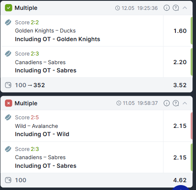Click the green won checkmark badge
196x190 pixels.
[9, 8]
